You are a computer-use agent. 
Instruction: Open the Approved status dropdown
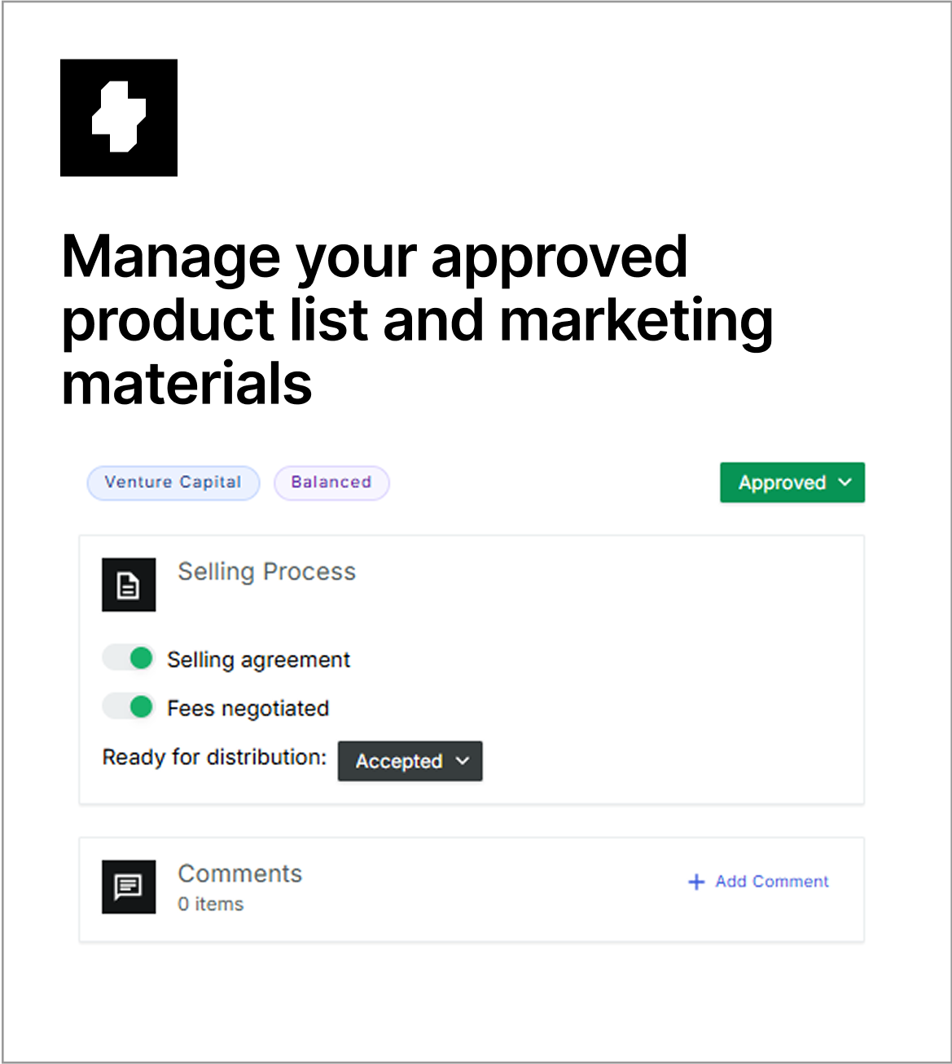pyautogui.click(x=792, y=482)
